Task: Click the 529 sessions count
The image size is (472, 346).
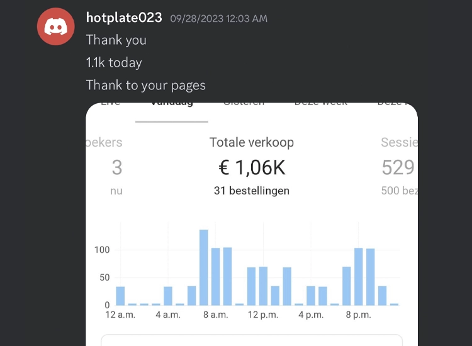Action: [398, 167]
